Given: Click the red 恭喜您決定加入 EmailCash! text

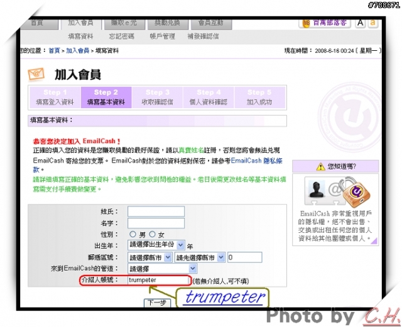Looking at the screenshot, I should tap(77, 141).
